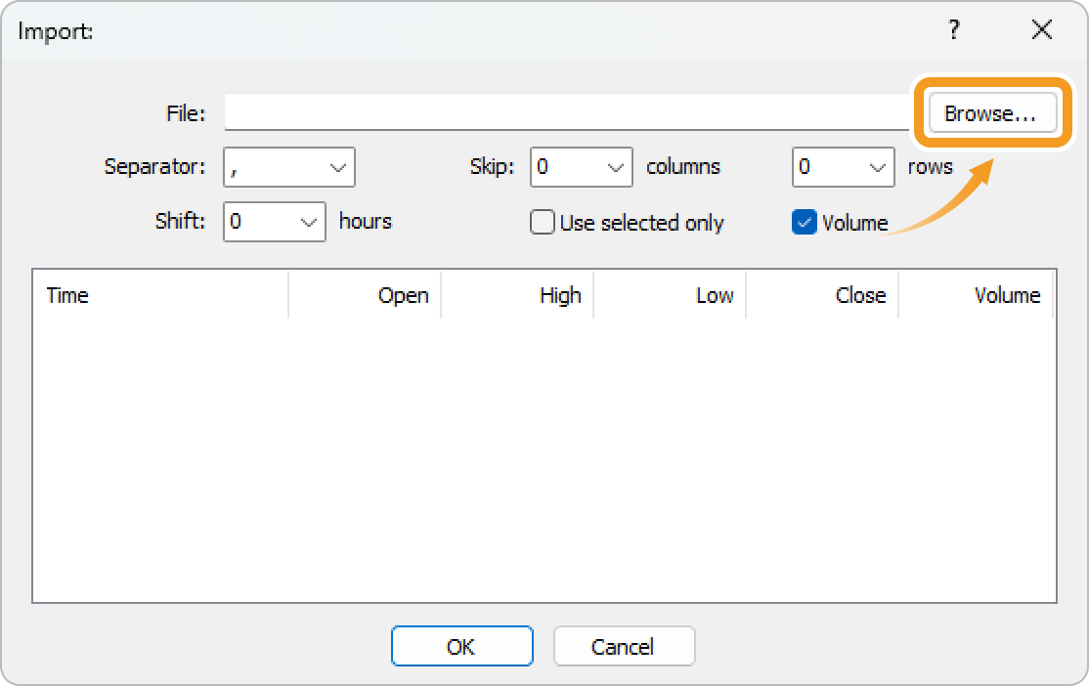Click into the File path field
Screen dimensions: 1089x686
click(x=567, y=111)
